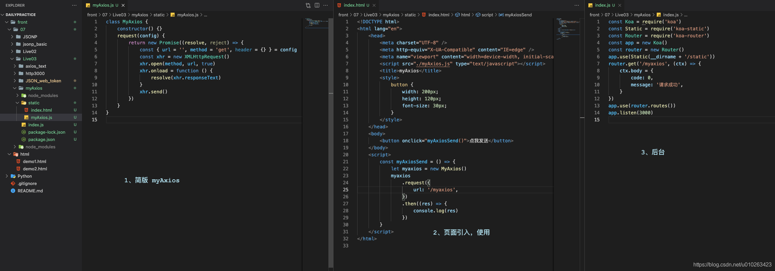
Task: Click the README.md info icon
Action: point(13,191)
